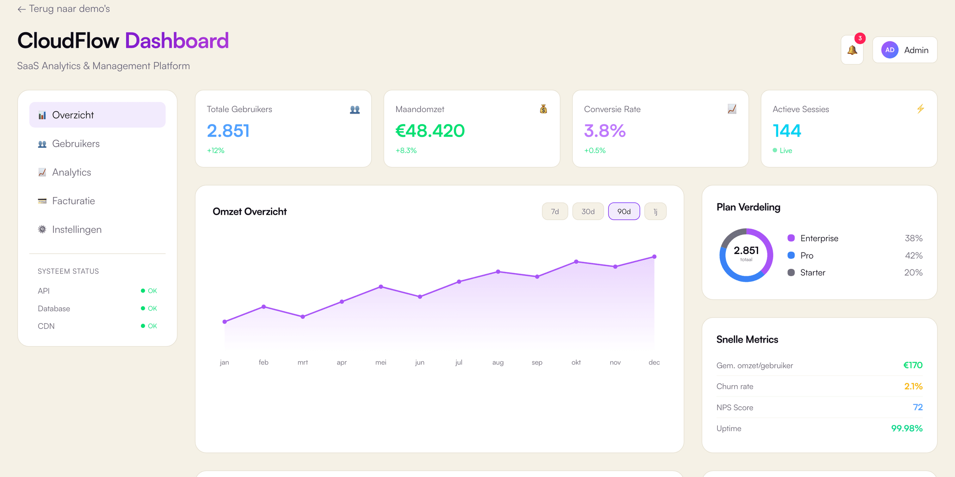This screenshot has width=955, height=477.
Task: Click the trend chart icon on Conversie Rate card
Action: click(732, 109)
